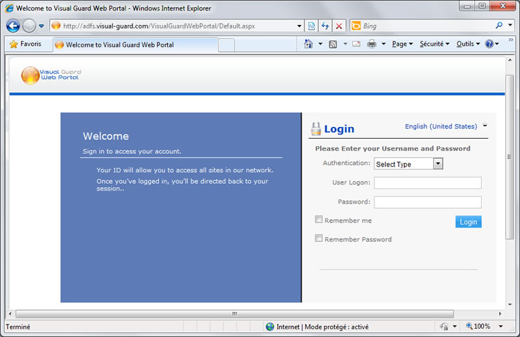Click the Bing search magnifier icon
Viewport: 520px width, 337px height.
(499, 26)
